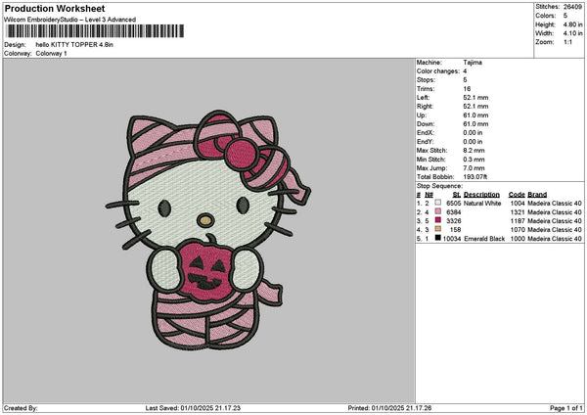Select stitch count 3326 in stop 3
This screenshot has height=415, width=587.
pyautogui.click(x=454, y=221)
